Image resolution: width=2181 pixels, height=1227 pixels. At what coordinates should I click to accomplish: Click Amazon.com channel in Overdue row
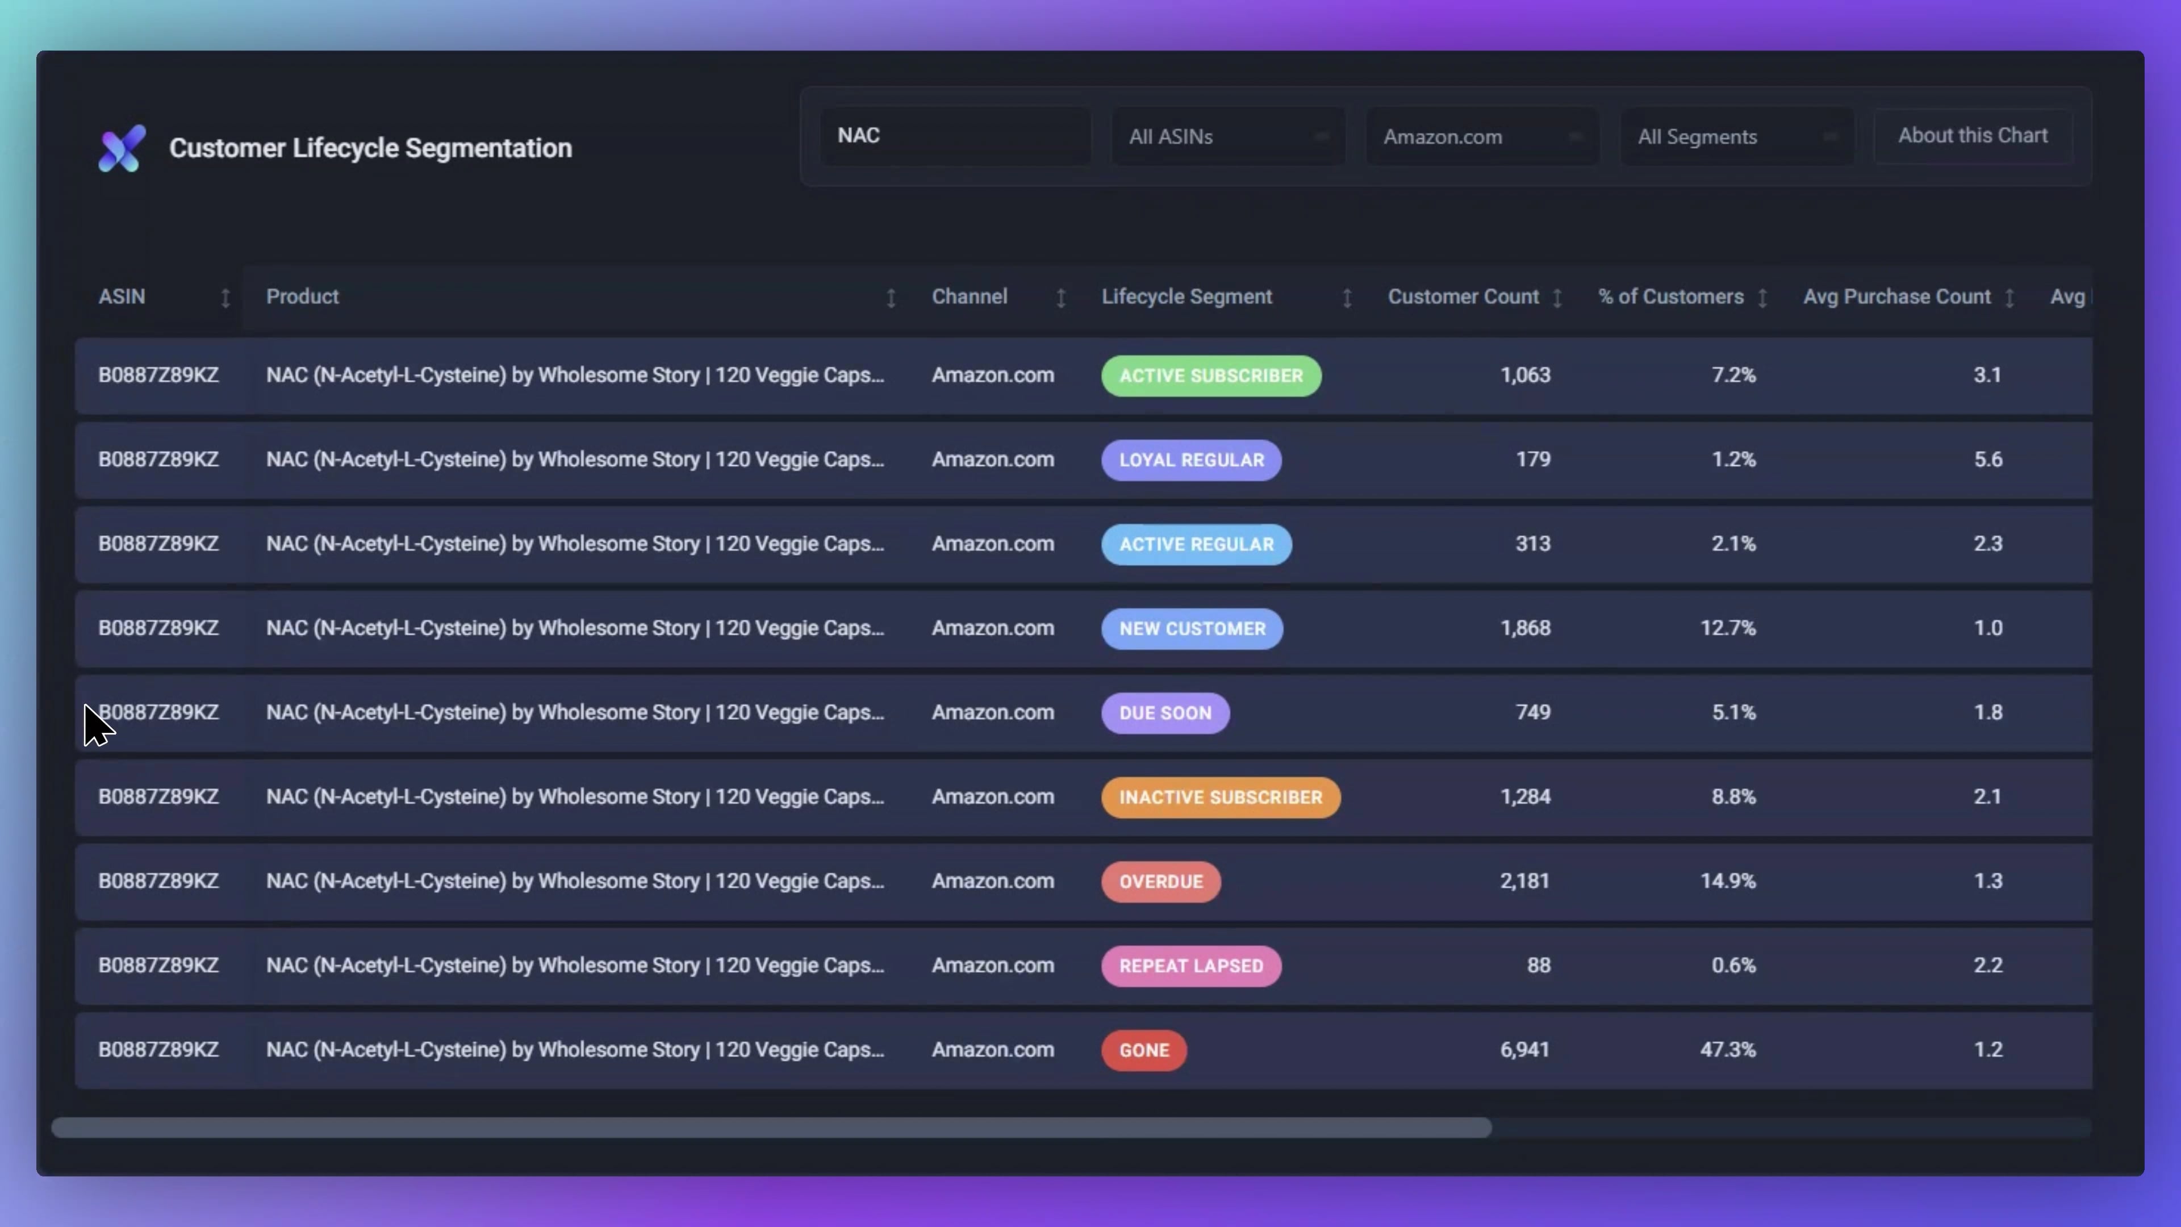click(x=993, y=882)
